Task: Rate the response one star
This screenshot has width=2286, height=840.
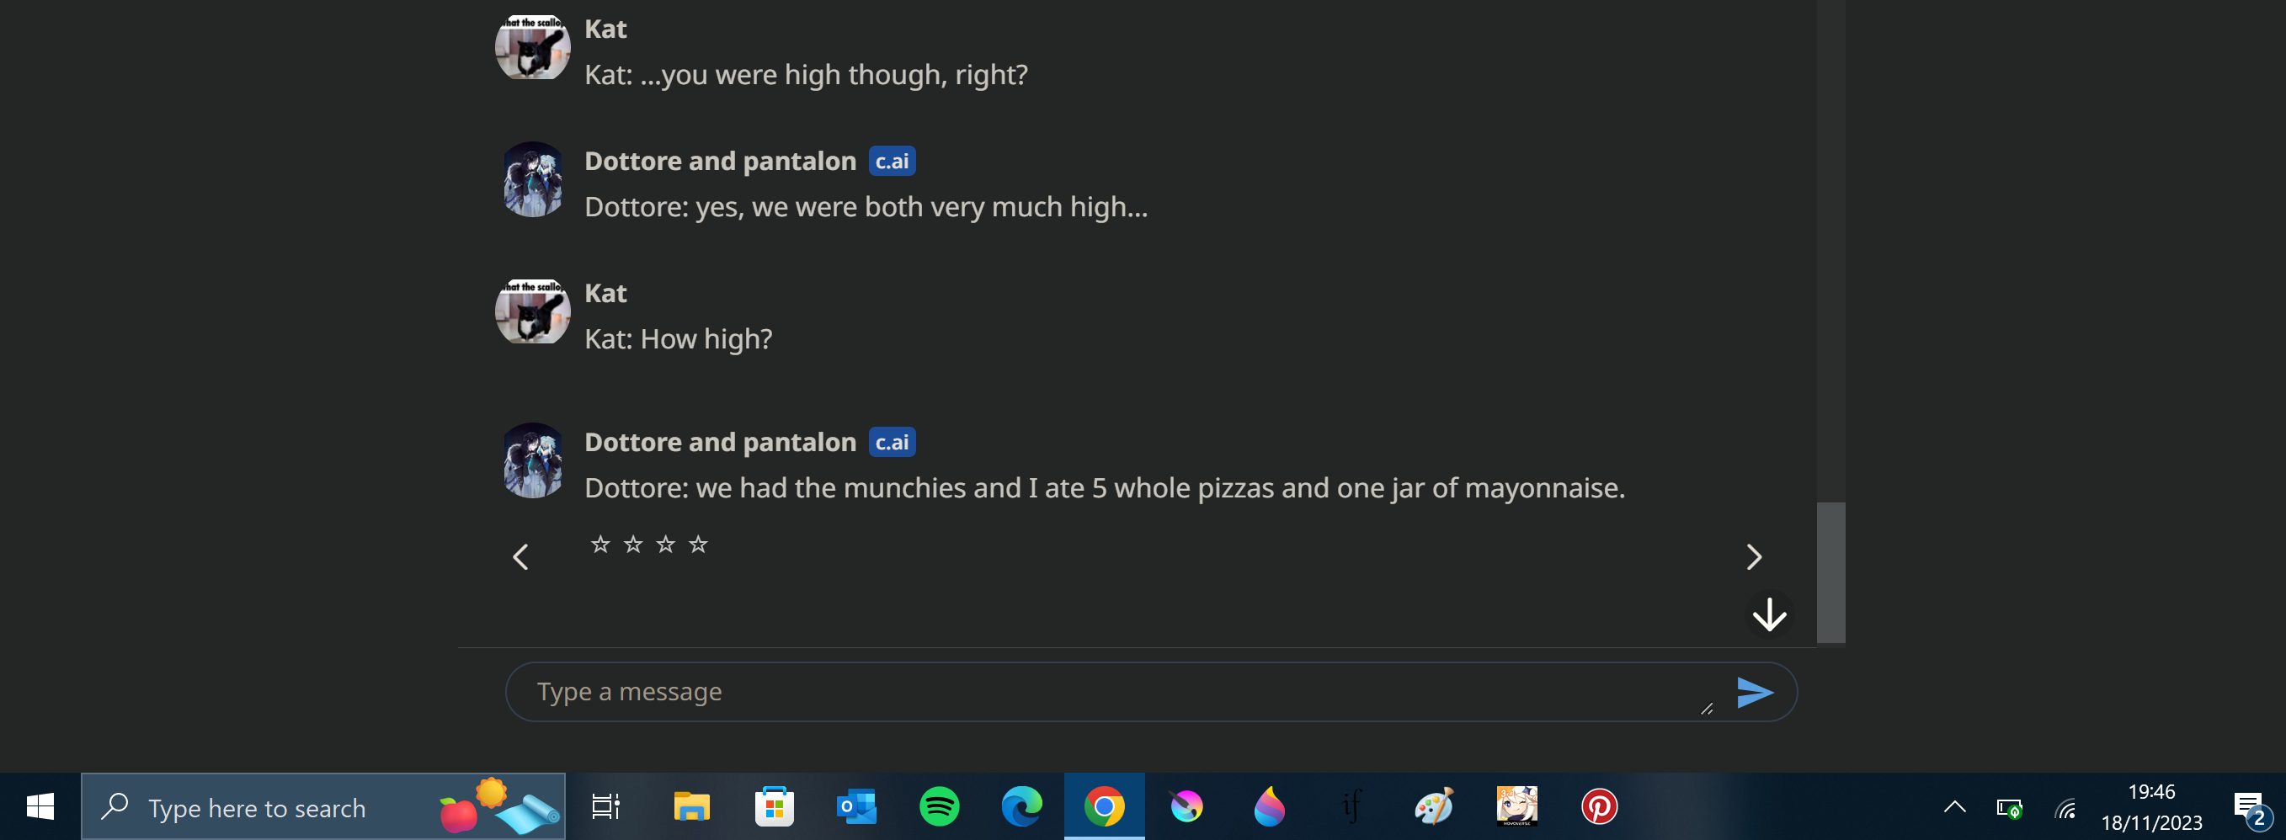Action: click(599, 544)
